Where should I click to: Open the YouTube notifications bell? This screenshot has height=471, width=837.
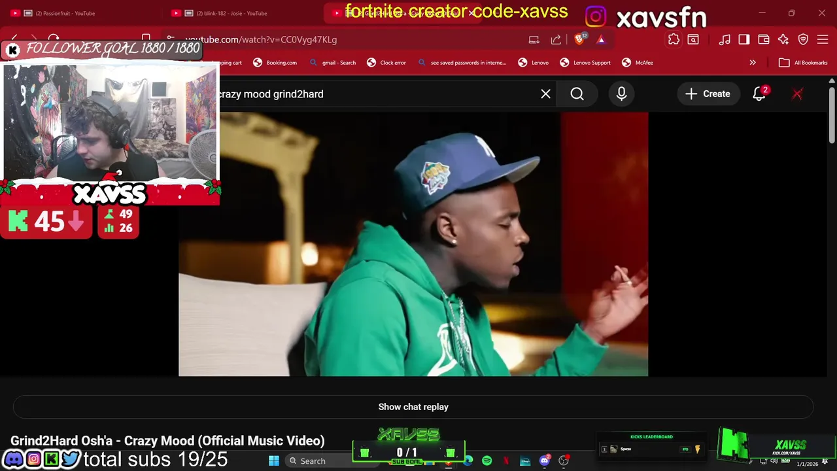759,94
